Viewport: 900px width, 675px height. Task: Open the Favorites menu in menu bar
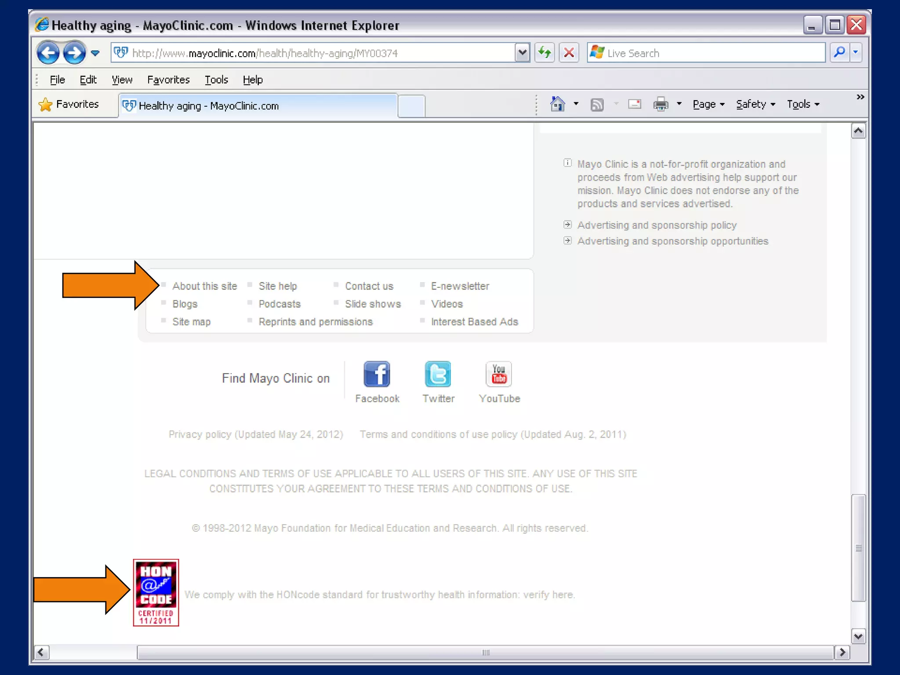pyautogui.click(x=168, y=80)
